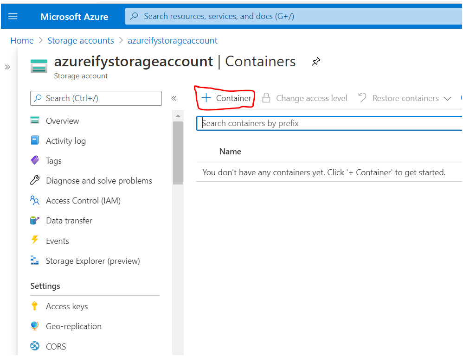Pin the Containers blade with pushpin icon
463x356 pixels.
click(x=316, y=61)
